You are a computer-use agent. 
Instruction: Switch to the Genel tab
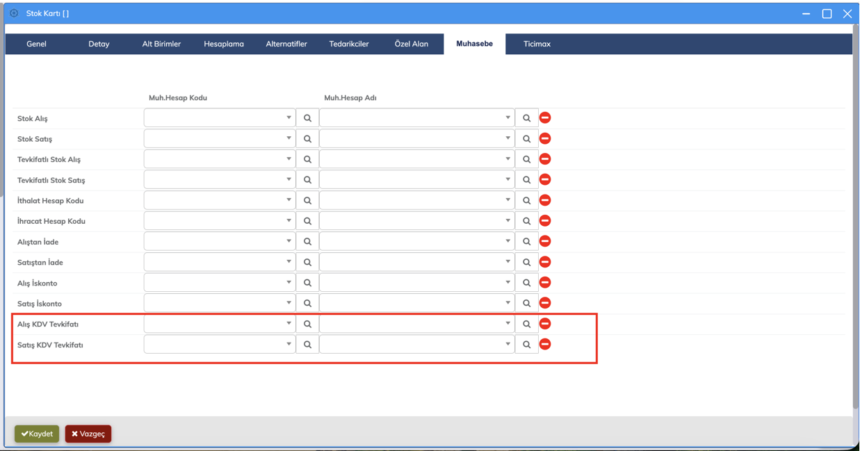(36, 44)
